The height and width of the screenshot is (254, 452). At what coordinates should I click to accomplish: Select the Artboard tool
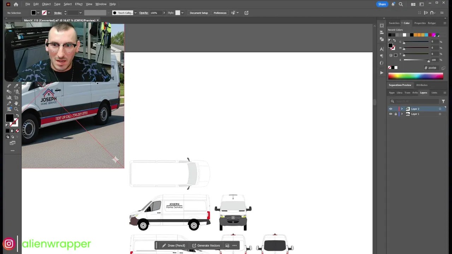click(16, 97)
